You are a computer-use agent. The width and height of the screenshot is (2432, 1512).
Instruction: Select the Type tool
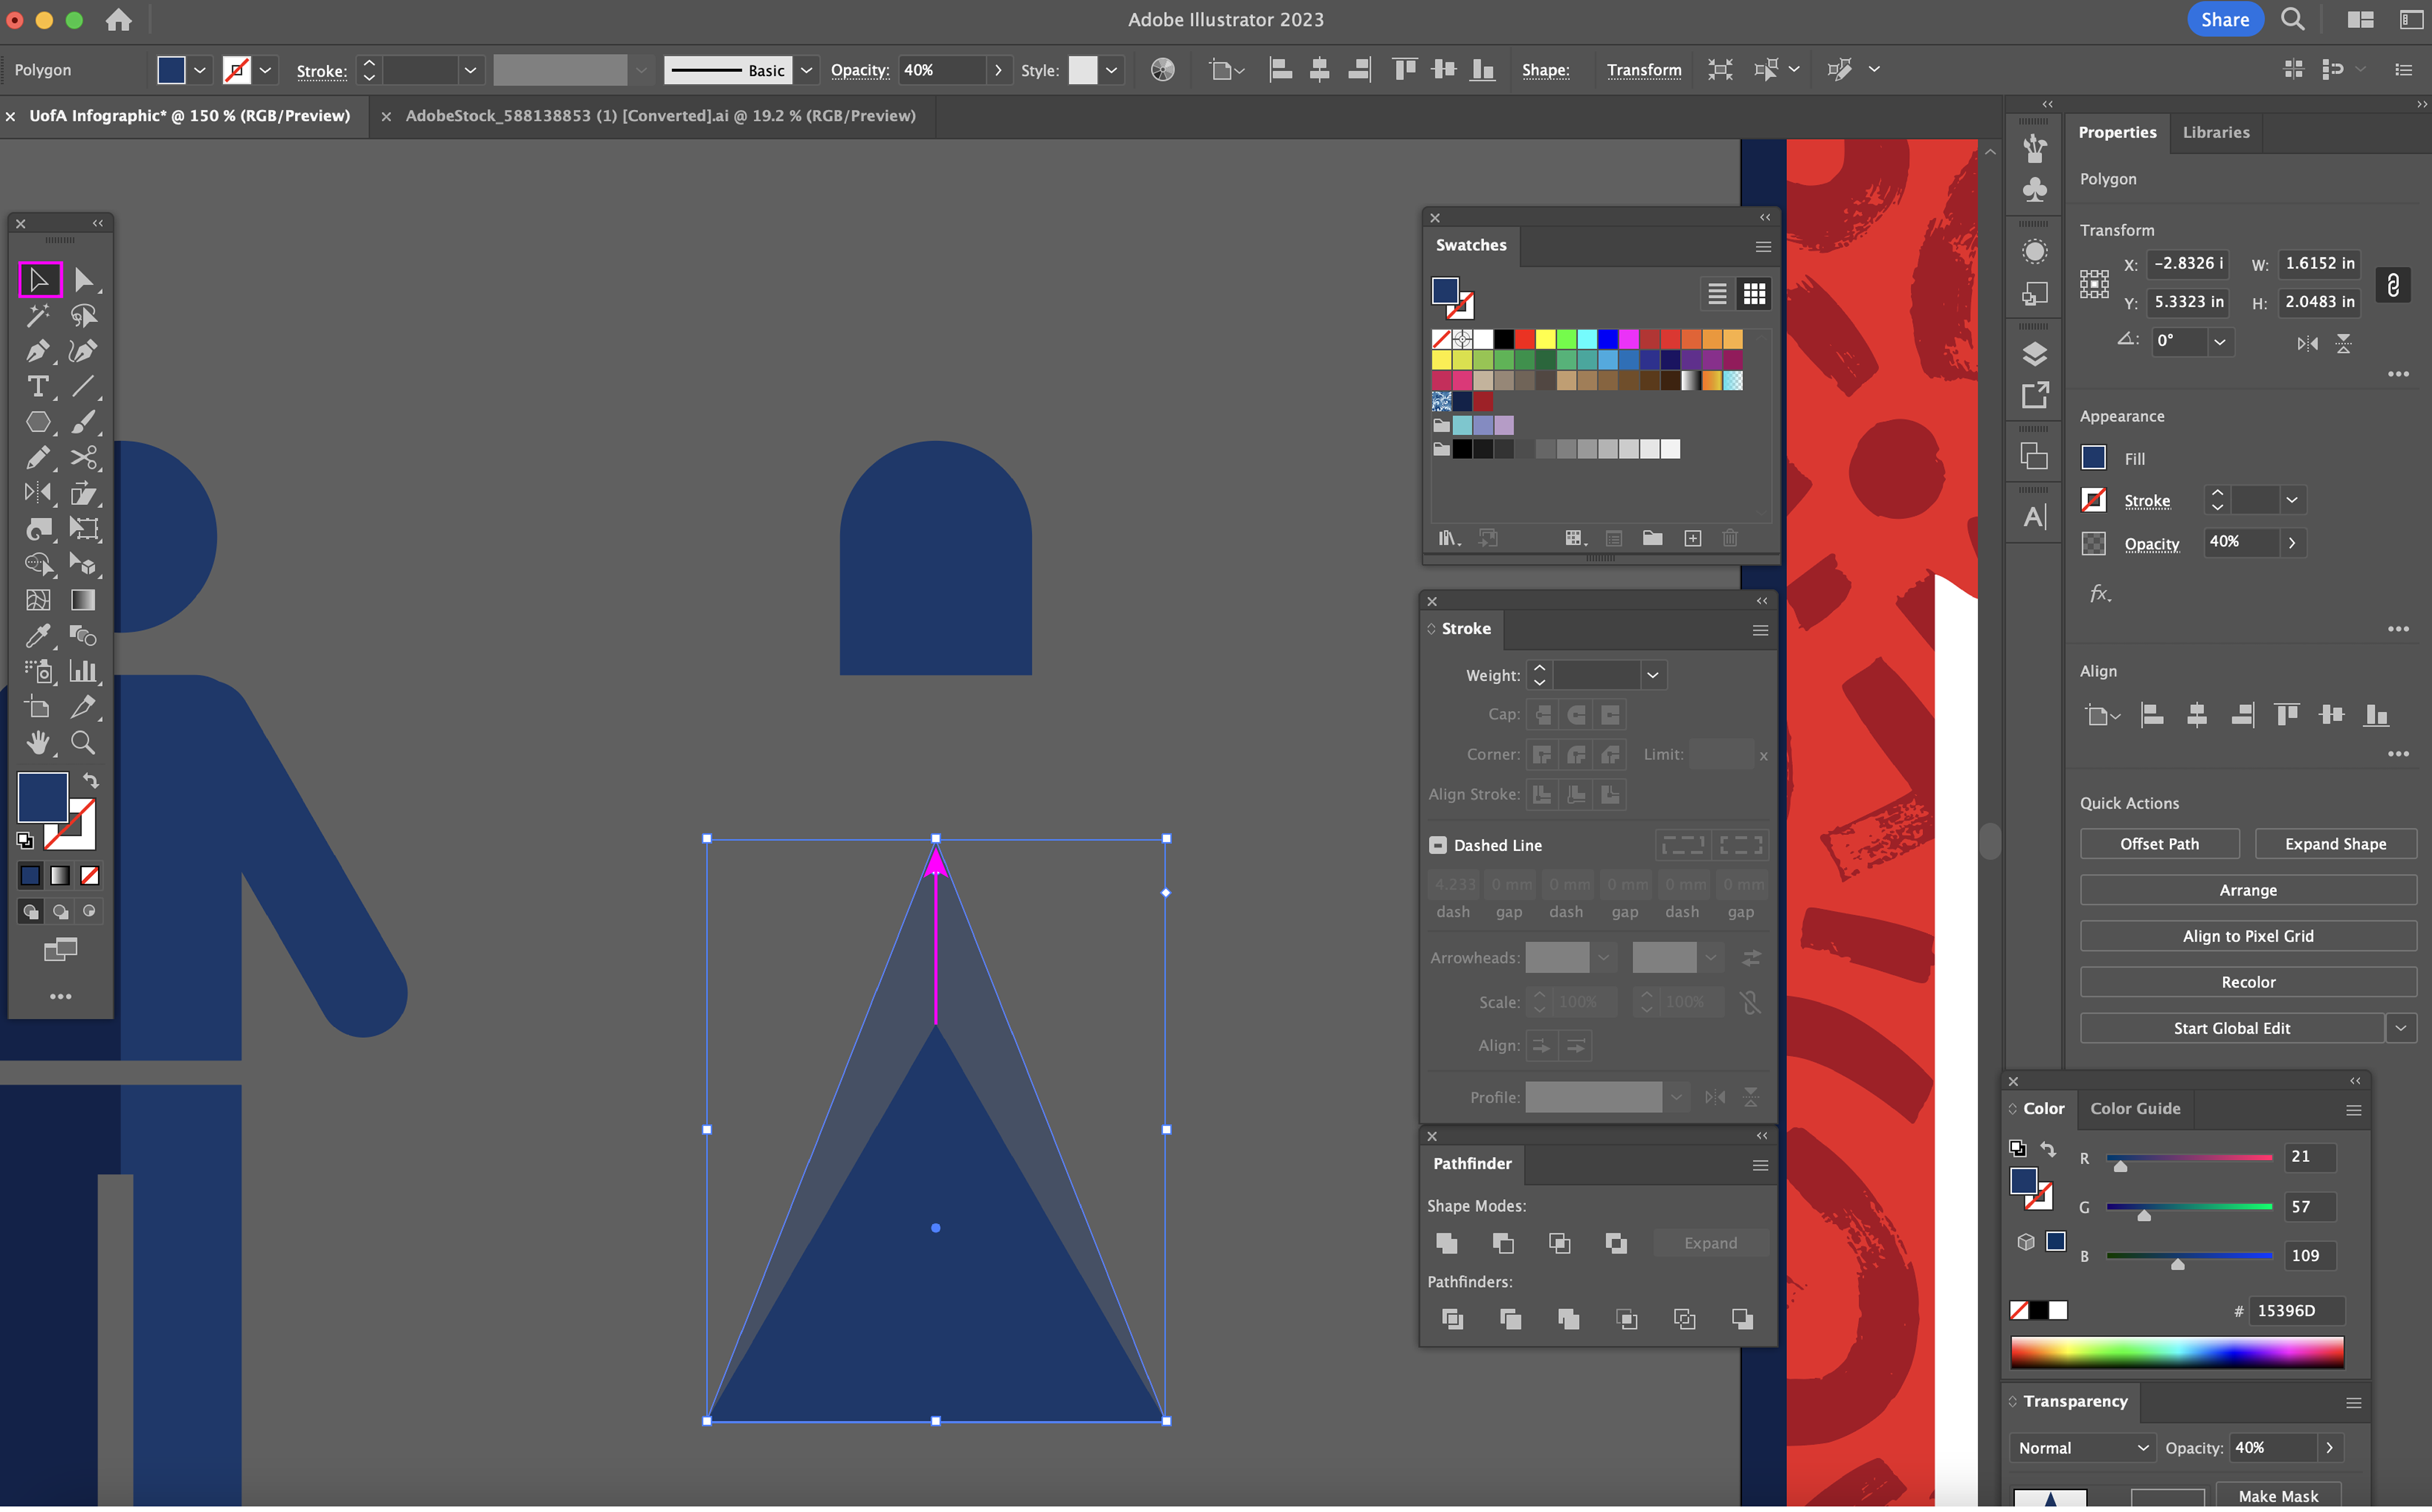(37, 387)
